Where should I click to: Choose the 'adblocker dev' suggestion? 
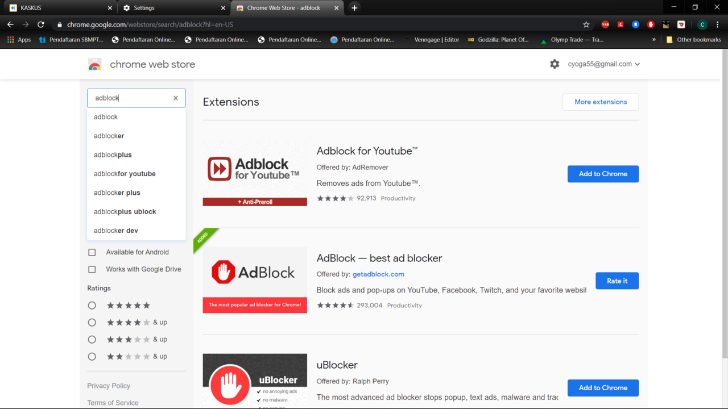[x=136, y=231]
